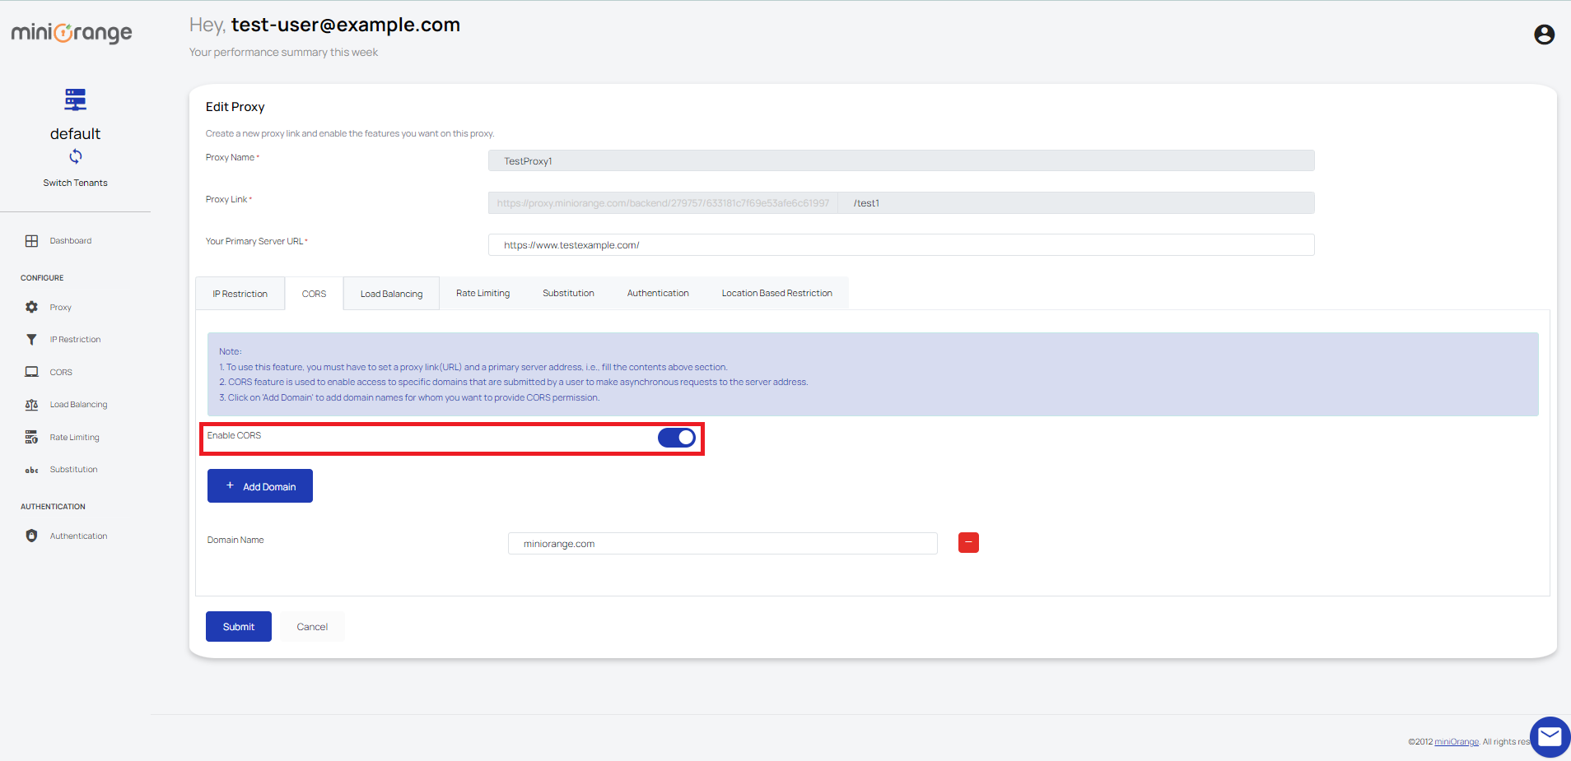Open Substitution in the sidebar
The width and height of the screenshot is (1571, 761).
pos(73,470)
